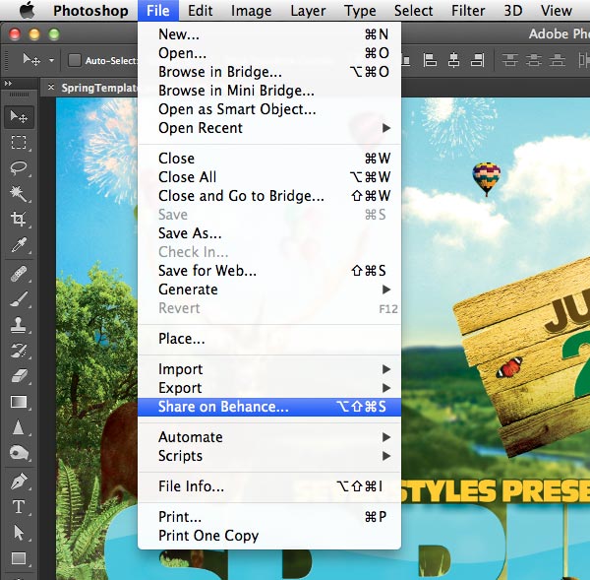This screenshot has height=580, width=590.
Task: Select the Horizontal Type tool
Action: click(x=18, y=507)
